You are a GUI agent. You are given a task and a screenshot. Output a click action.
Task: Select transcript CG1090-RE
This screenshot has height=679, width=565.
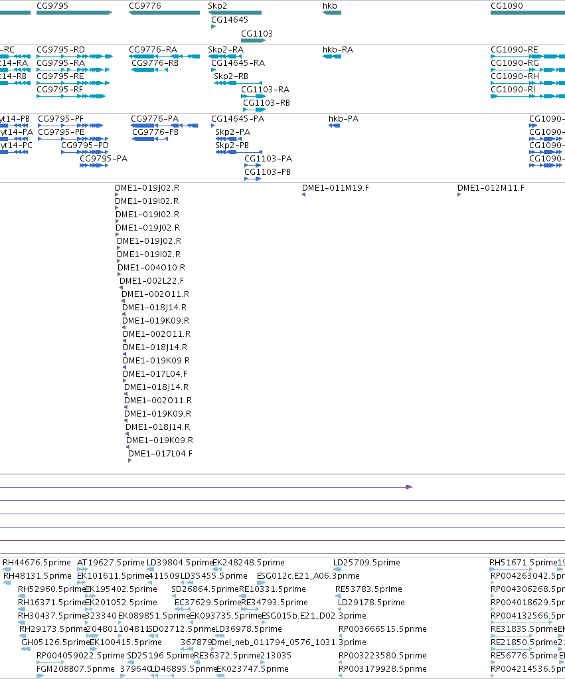coord(515,49)
